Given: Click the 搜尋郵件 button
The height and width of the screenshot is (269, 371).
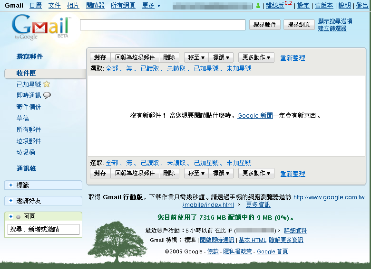Looking at the screenshot, I should (265, 25).
